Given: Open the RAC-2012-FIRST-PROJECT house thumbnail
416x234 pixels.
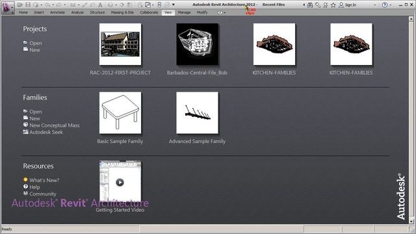Looking at the screenshot, I should click(x=120, y=44).
